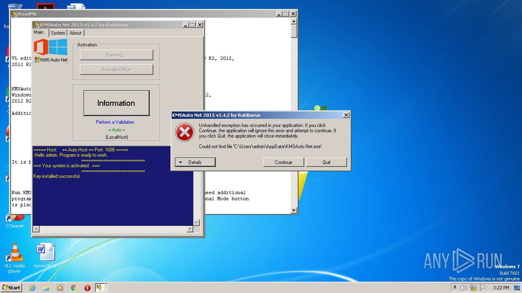Click the KMSAuto Net window title icon

pos(37,25)
